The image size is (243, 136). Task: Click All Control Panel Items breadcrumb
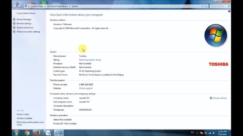click(x=57, y=6)
